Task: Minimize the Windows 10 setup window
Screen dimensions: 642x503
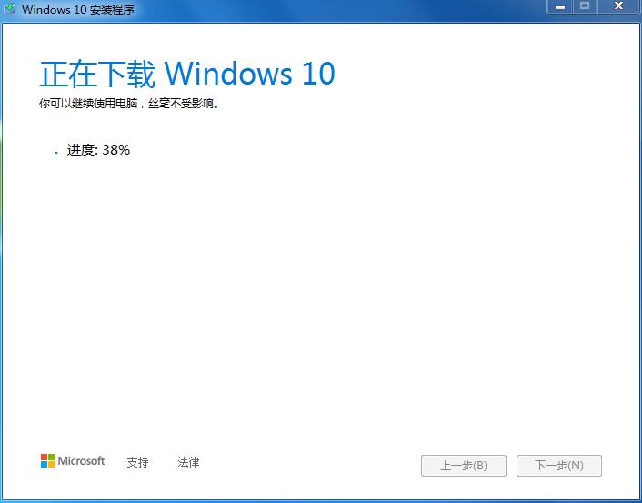Action: [x=559, y=6]
